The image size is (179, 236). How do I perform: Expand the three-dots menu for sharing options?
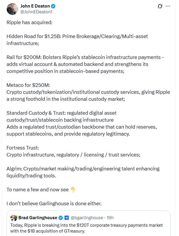[x=168, y=6]
